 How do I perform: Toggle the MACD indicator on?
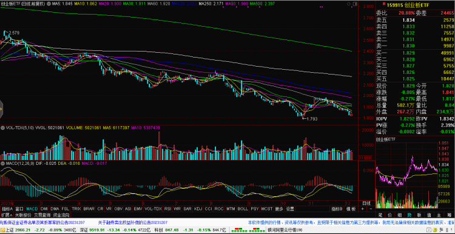pos(32,209)
